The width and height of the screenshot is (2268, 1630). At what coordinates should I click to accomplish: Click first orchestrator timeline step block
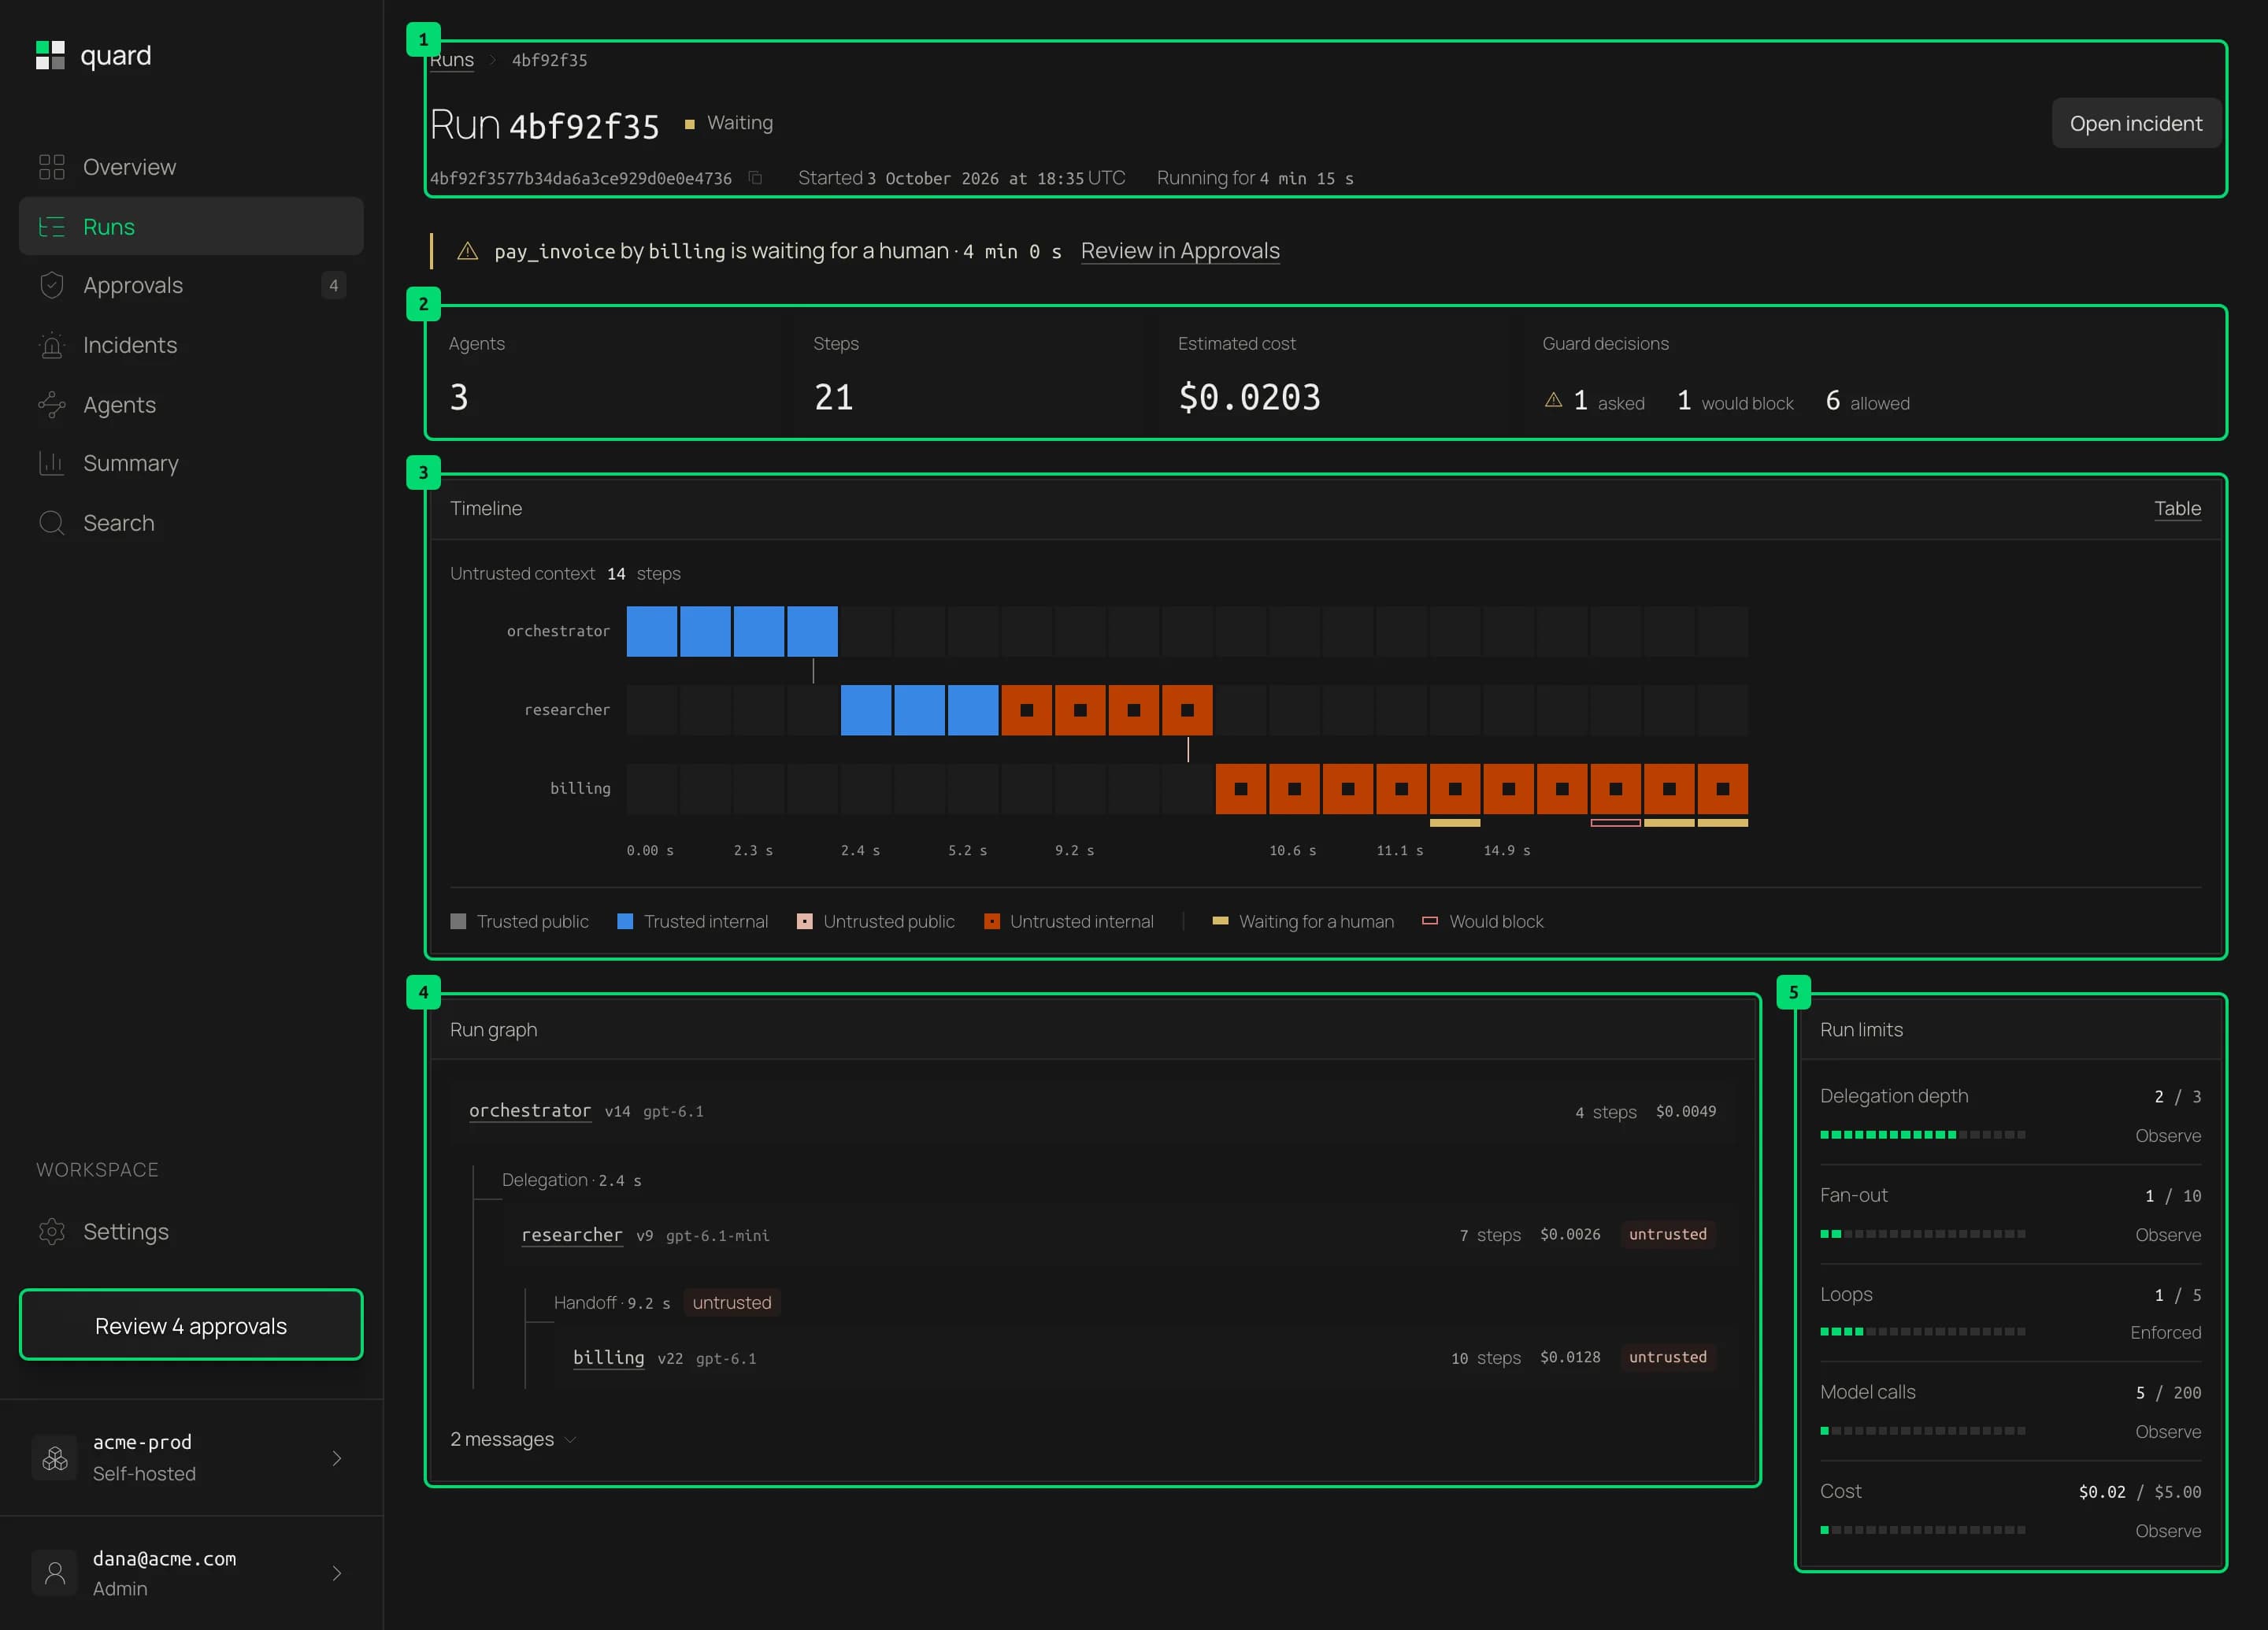click(x=652, y=631)
